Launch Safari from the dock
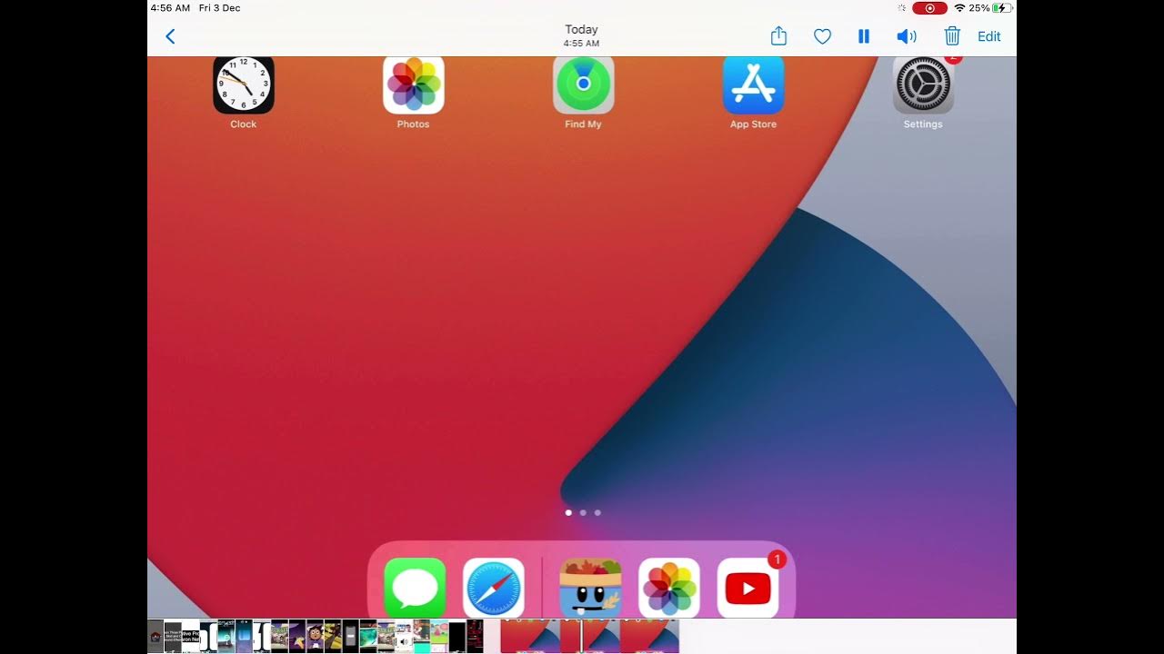 point(494,588)
